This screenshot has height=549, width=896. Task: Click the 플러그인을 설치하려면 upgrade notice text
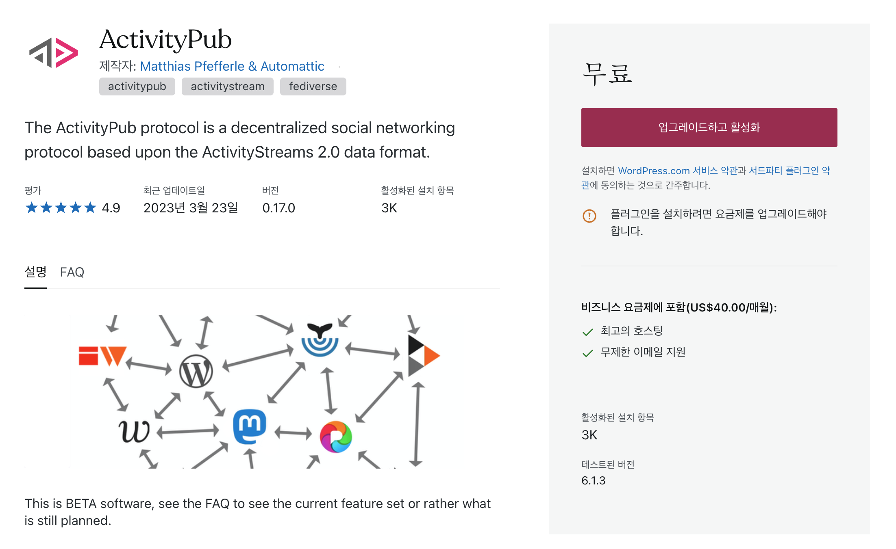click(x=719, y=222)
